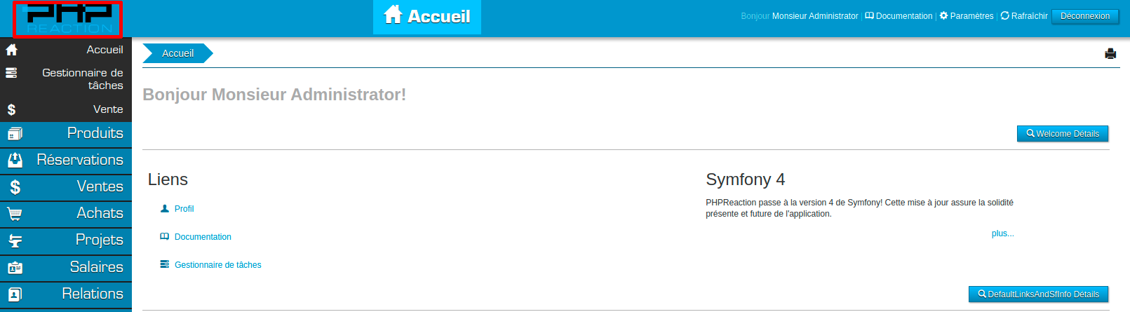This screenshot has height=312, width=1130.
Task: Click the plus... link under Symfony 4
Action: point(1002,233)
